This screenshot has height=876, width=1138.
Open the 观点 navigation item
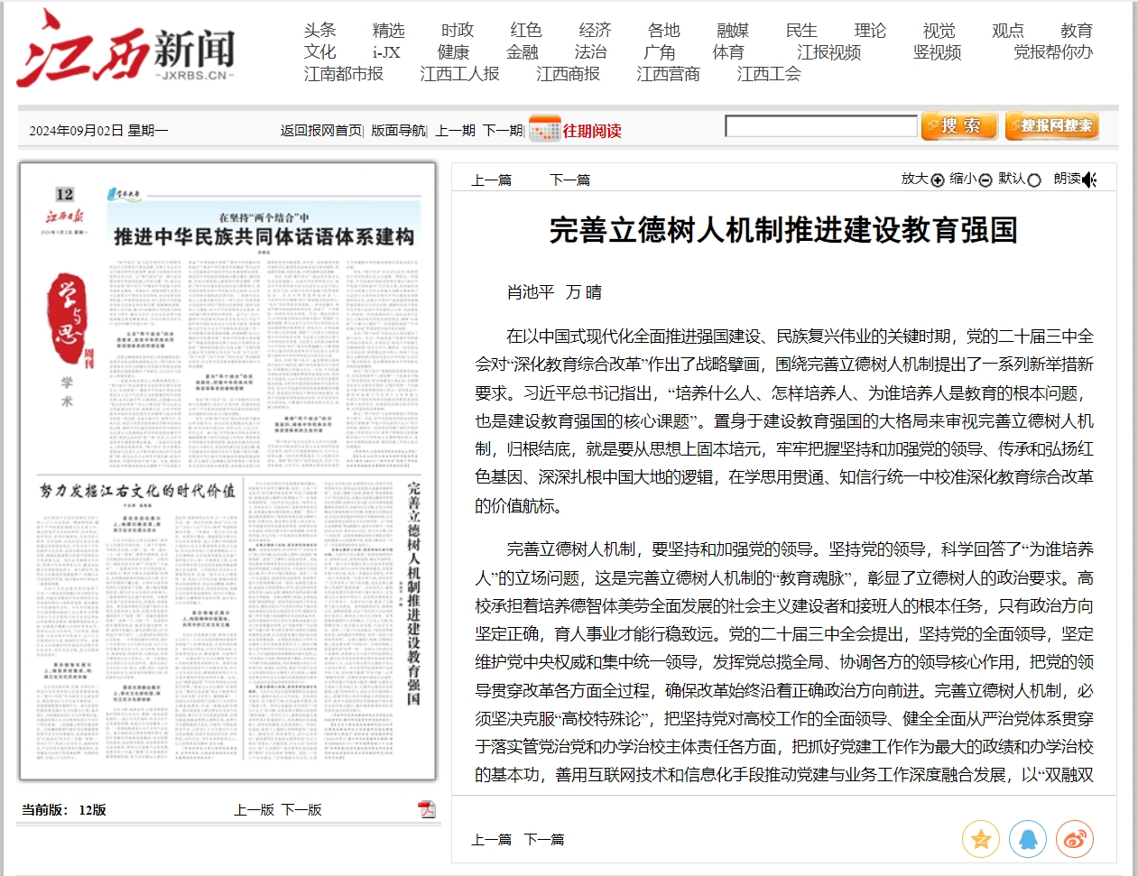(1007, 31)
